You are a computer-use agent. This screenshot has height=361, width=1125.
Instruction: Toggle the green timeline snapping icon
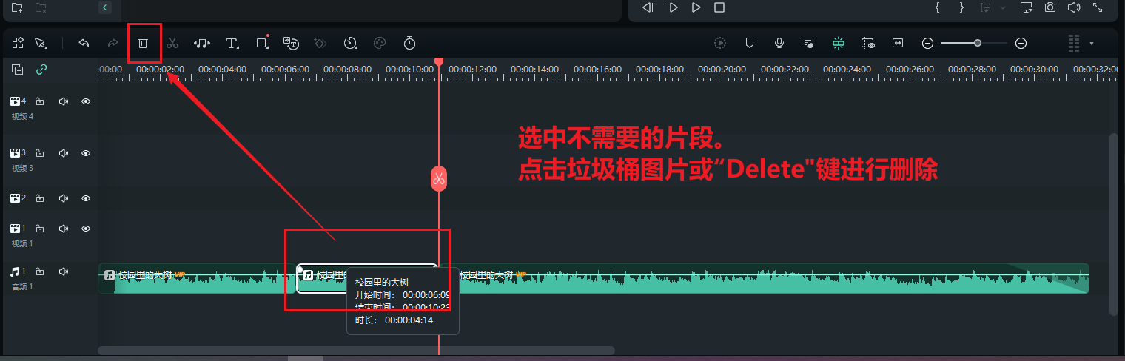[838, 44]
